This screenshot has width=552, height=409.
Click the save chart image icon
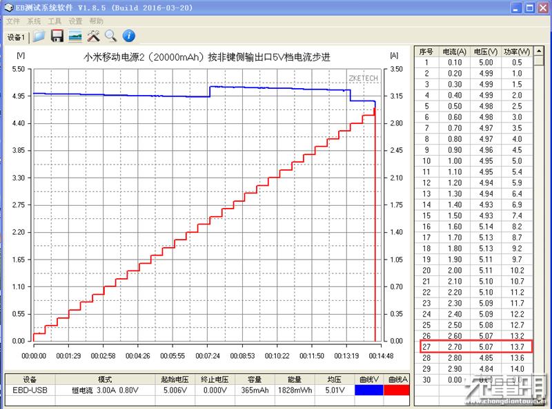[x=75, y=36]
